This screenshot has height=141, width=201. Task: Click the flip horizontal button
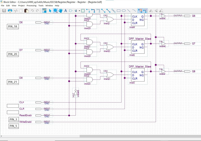tap(151, 11)
